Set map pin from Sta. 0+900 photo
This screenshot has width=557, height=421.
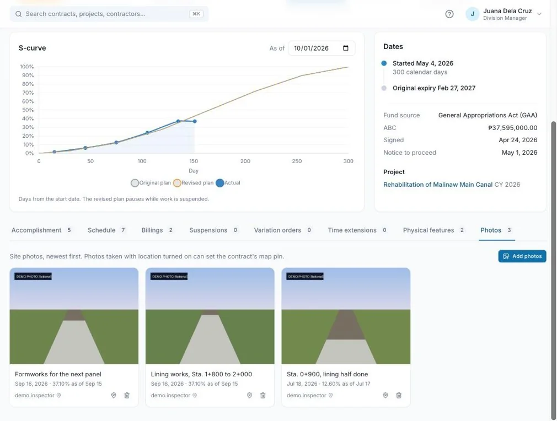pos(385,395)
